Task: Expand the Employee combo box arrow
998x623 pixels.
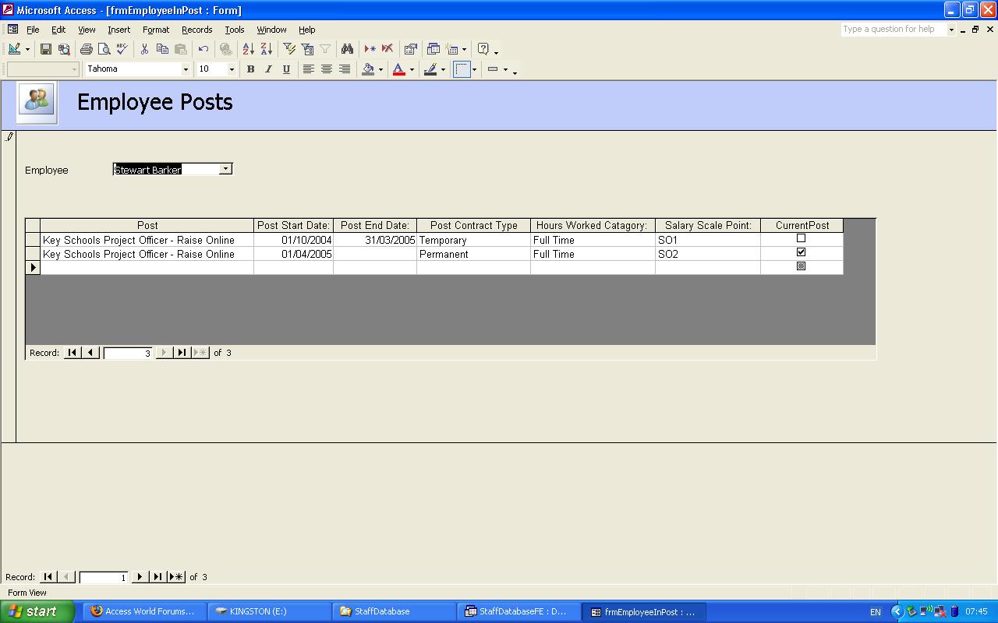Action: (225, 169)
